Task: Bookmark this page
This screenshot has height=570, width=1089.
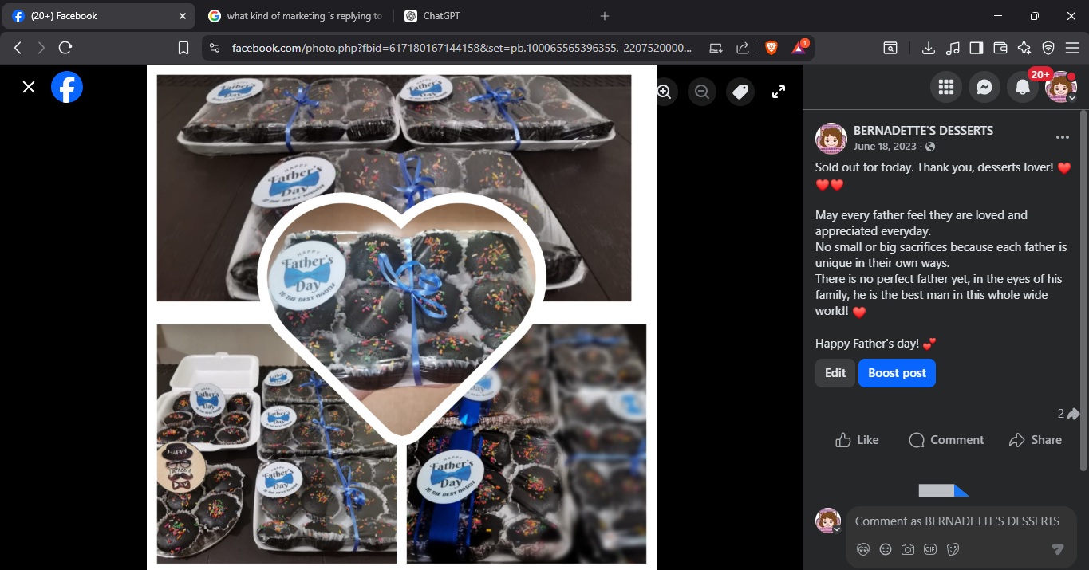Action: pyautogui.click(x=183, y=48)
